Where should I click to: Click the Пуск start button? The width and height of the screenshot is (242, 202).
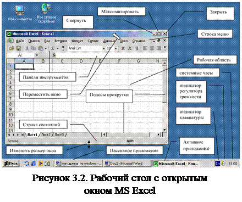(11, 164)
